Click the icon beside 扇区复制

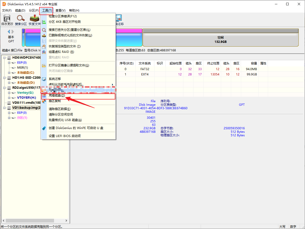pyautogui.click(x=44, y=101)
